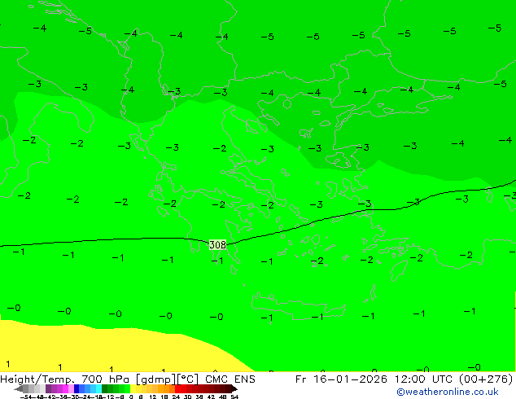Pick the cyan swatch near -18 on scale
The image size is (516, 399).
[98, 388]
